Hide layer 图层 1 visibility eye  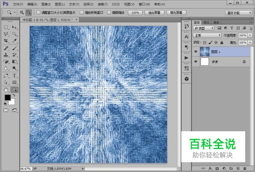point(196,52)
